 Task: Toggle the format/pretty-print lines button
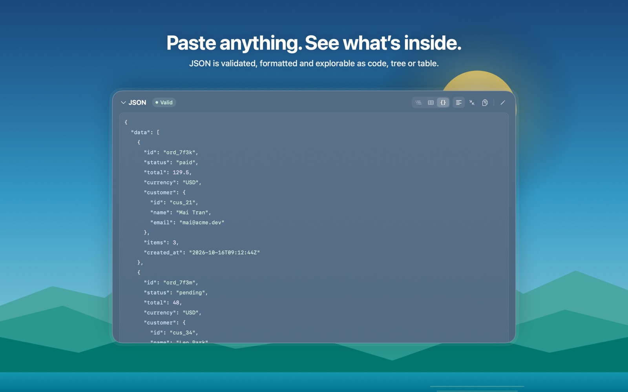458,103
